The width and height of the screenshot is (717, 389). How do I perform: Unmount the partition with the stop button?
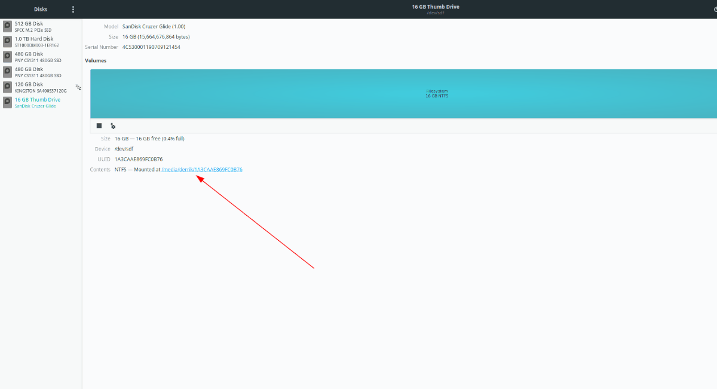click(99, 126)
